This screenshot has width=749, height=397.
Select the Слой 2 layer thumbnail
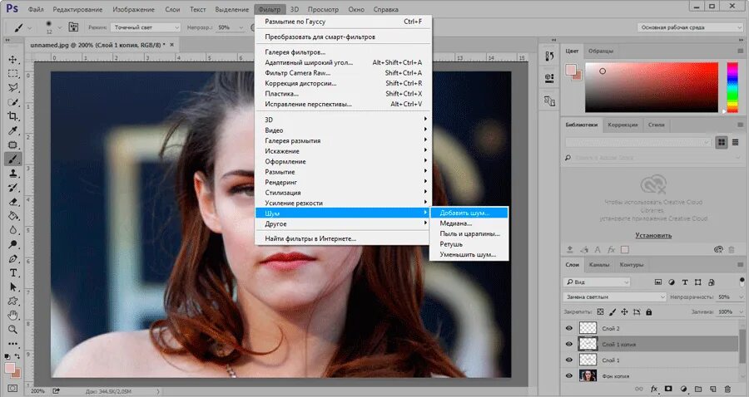point(588,328)
